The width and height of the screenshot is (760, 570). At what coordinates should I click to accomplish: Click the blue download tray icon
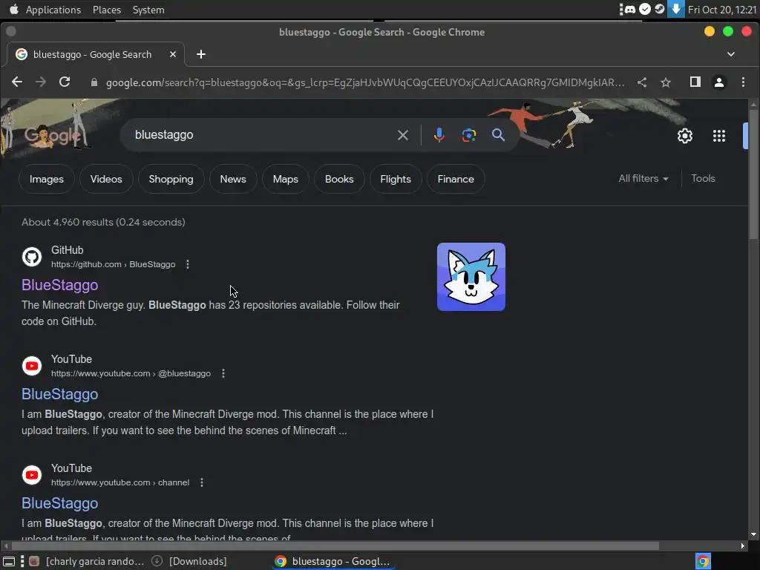coord(675,9)
